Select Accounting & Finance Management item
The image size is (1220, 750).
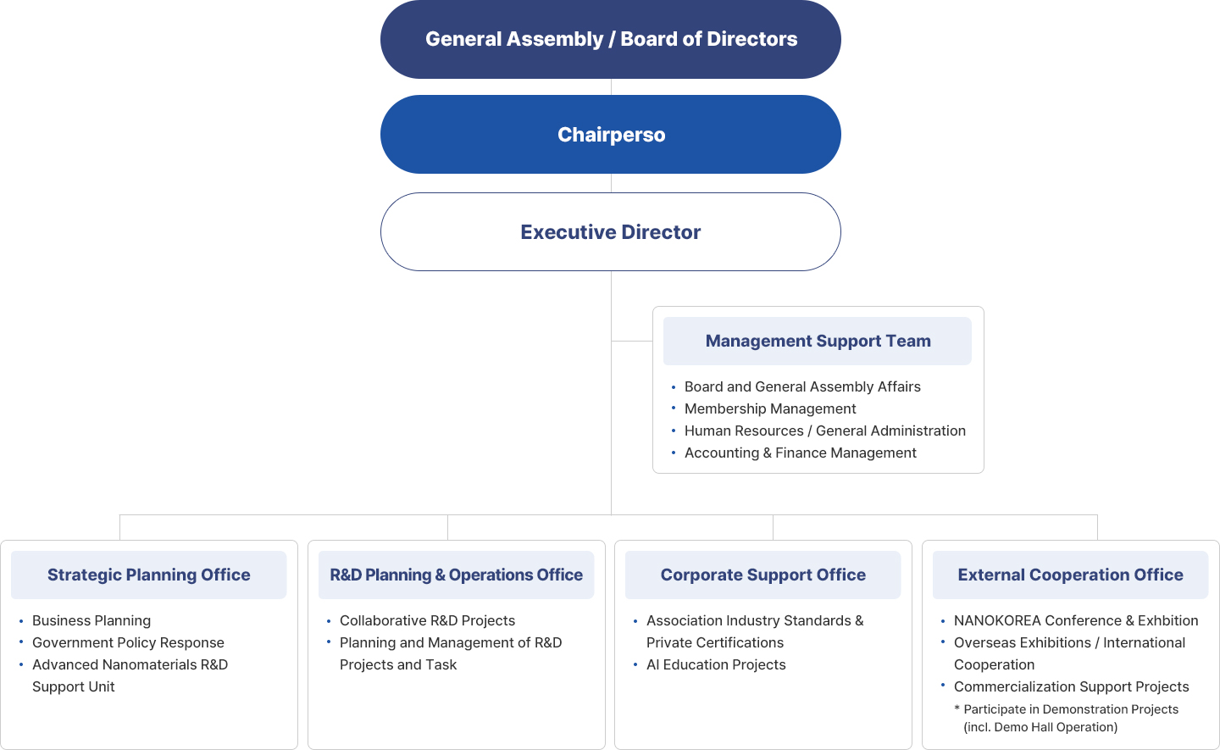pos(800,453)
